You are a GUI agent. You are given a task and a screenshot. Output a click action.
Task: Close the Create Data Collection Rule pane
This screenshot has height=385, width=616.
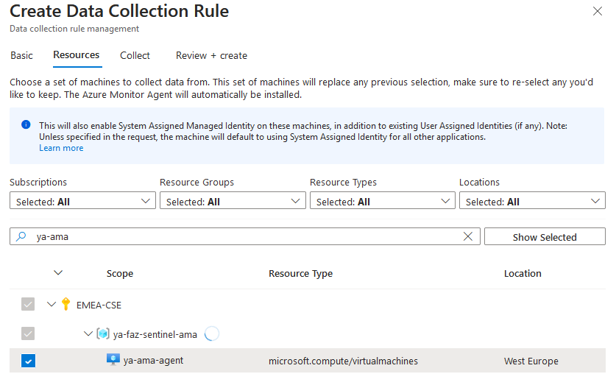click(x=597, y=11)
